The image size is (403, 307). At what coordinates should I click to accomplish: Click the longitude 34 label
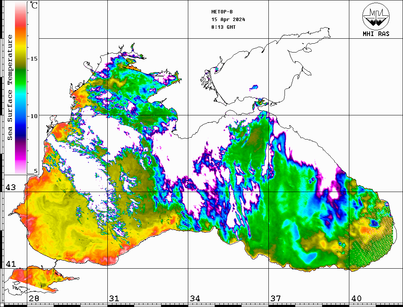pos(195,299)
